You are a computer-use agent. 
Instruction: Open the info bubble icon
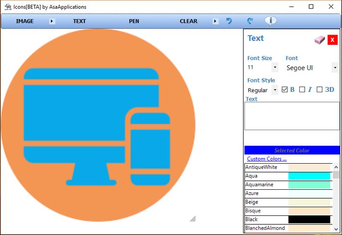[271, 21]
